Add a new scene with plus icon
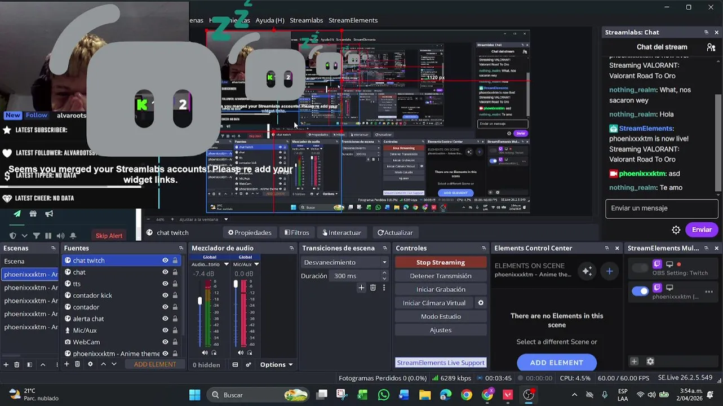This screenshot has height=406, width=723. point(6,365)
